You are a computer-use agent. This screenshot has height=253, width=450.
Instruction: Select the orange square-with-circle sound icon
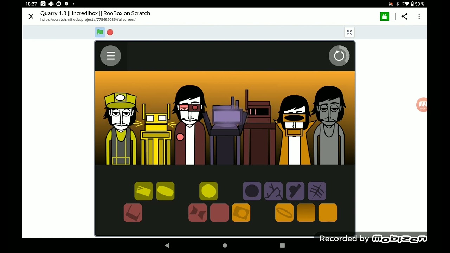point(241,213)
